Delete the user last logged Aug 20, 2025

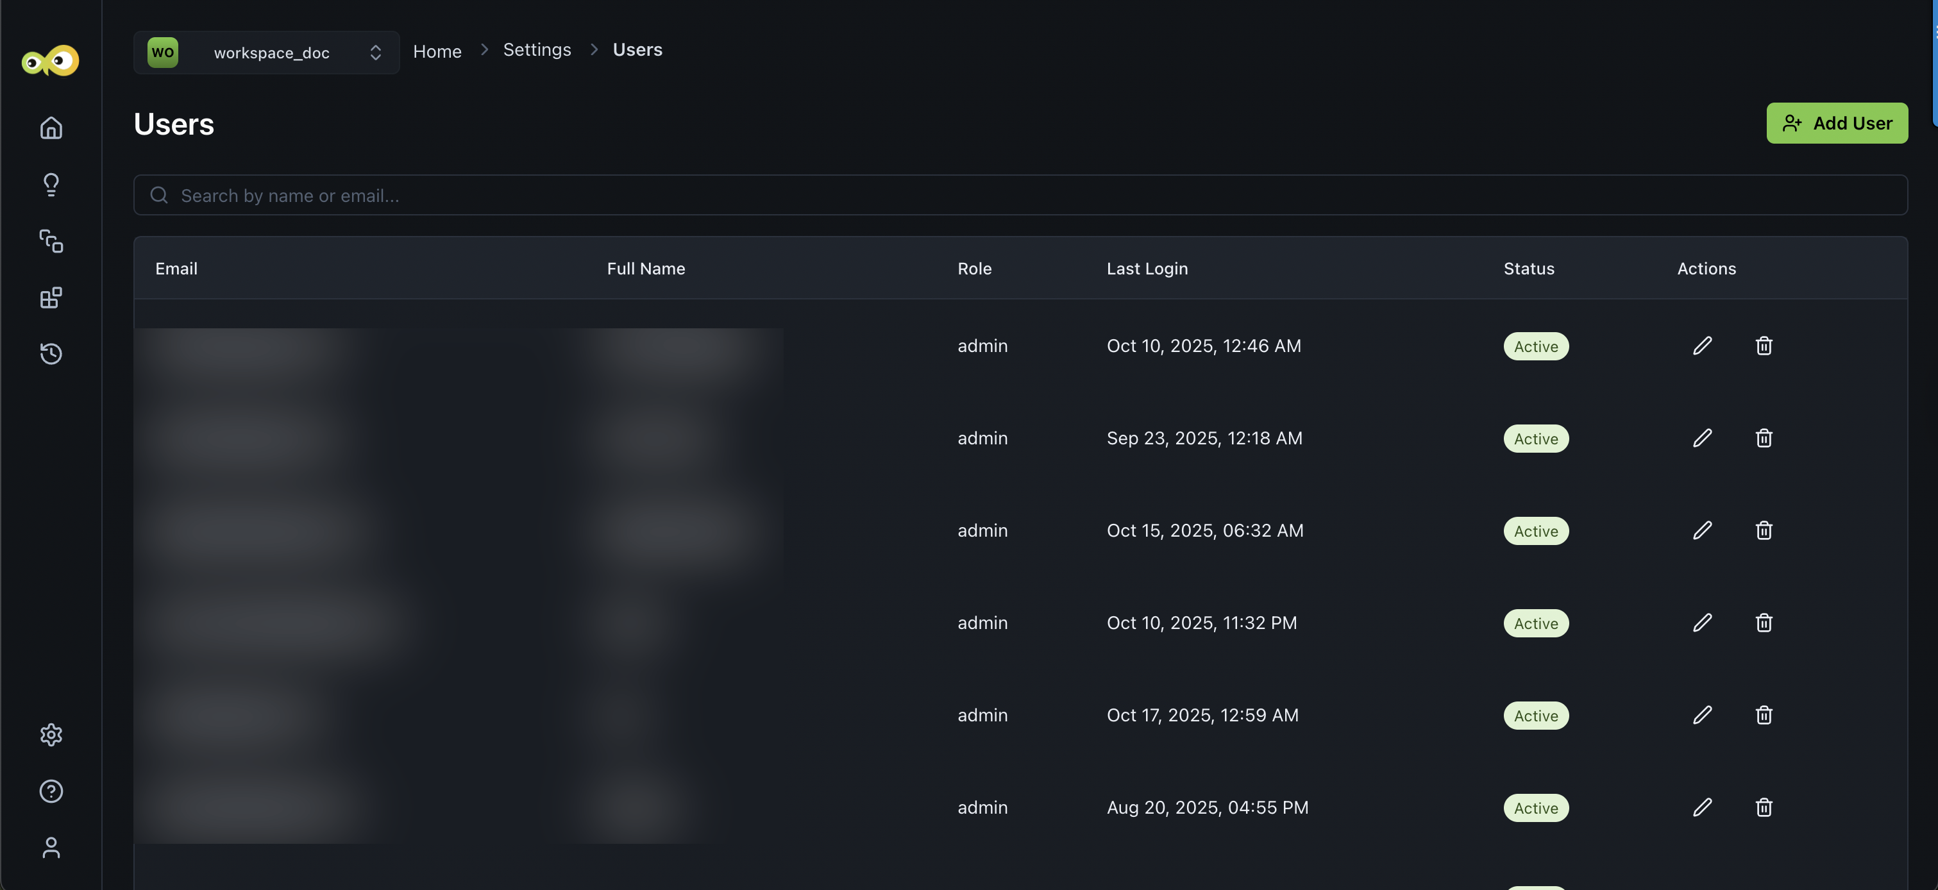[1764, 807]
